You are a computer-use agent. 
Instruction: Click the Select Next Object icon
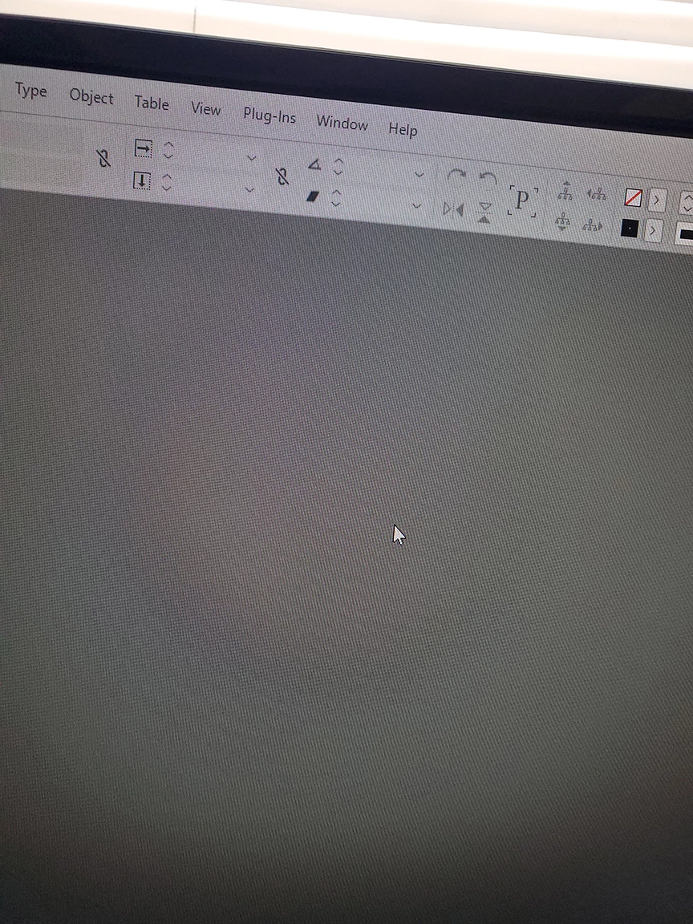(593, 225)
